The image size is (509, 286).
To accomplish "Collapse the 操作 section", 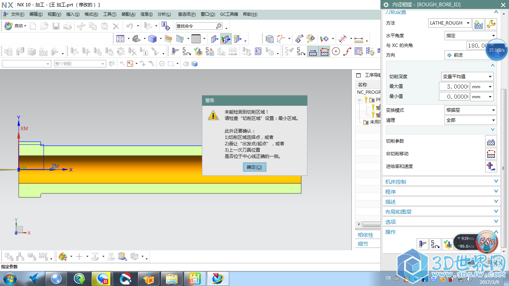I will click(442, 232).
